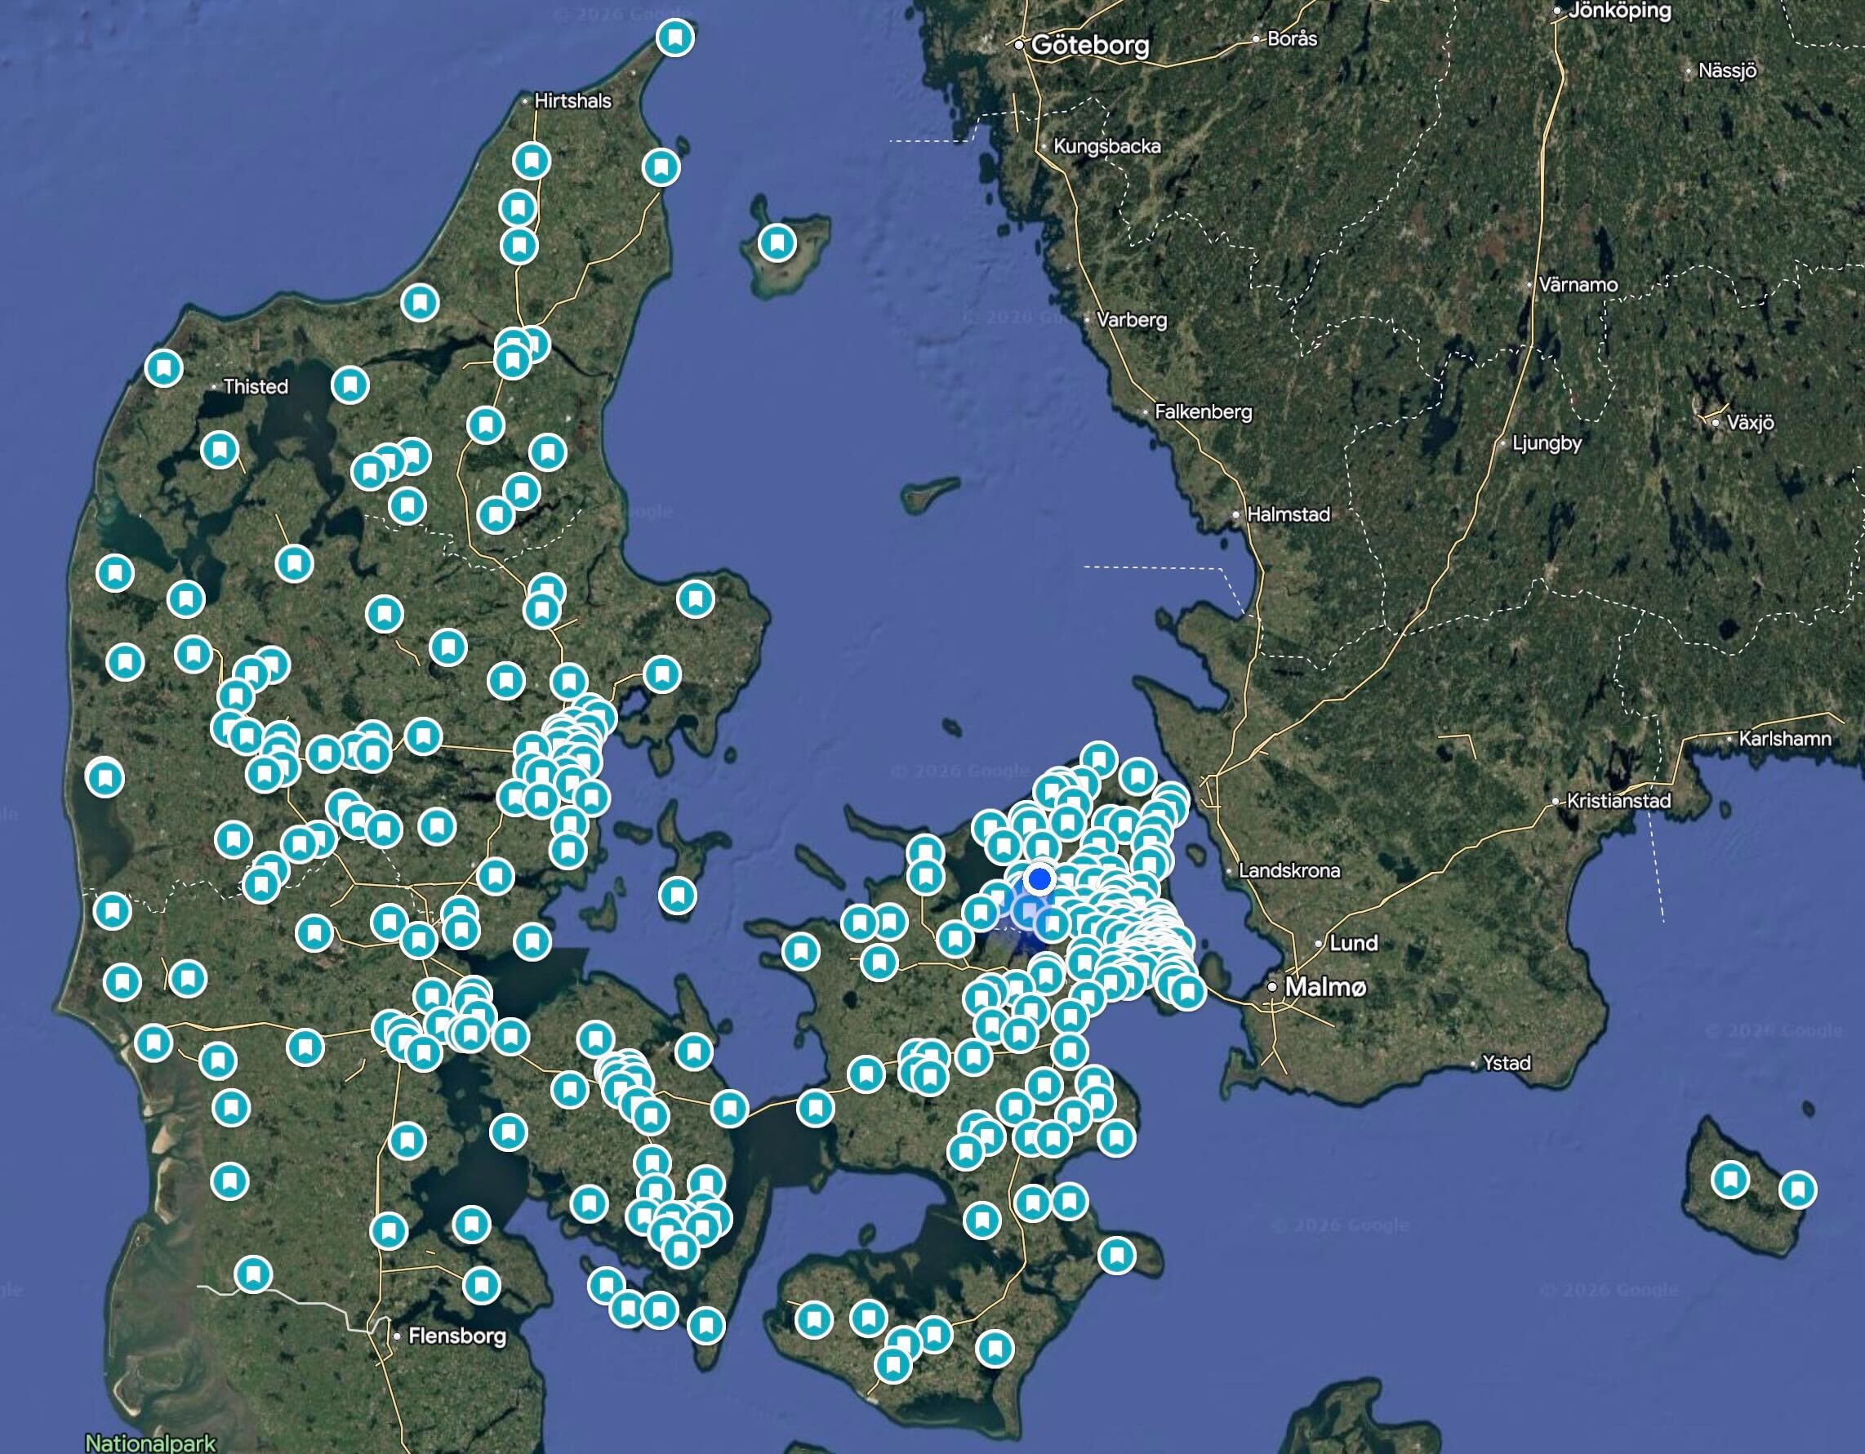The image size is (1865, 1454).
Task: Select the saved marker on Læsø island
Action: pos(777,242)
